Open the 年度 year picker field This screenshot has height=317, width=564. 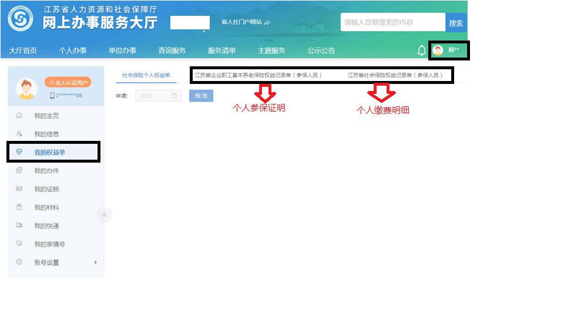click(x=158, y=96)
